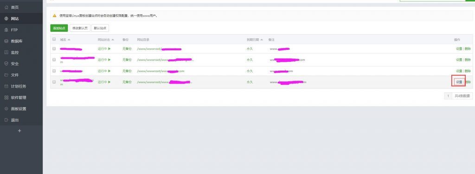Click the plus icon below 退出

(19, 131)
